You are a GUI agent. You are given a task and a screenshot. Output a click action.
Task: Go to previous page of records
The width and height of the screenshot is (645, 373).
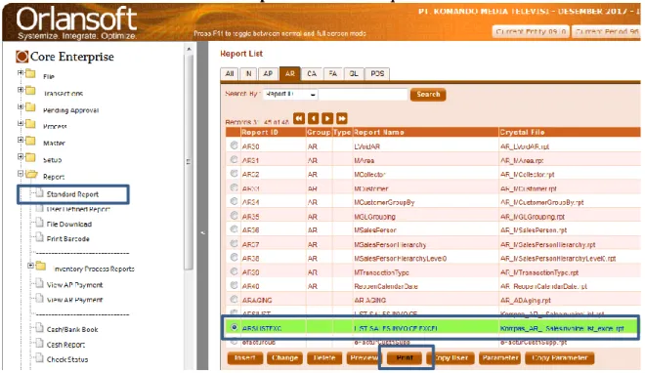click(313, 119)
